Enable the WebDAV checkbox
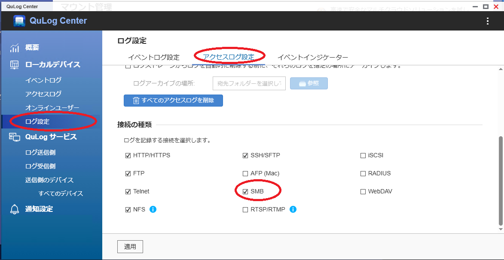Viewport: 504px width, 260px height. (363, 192)
